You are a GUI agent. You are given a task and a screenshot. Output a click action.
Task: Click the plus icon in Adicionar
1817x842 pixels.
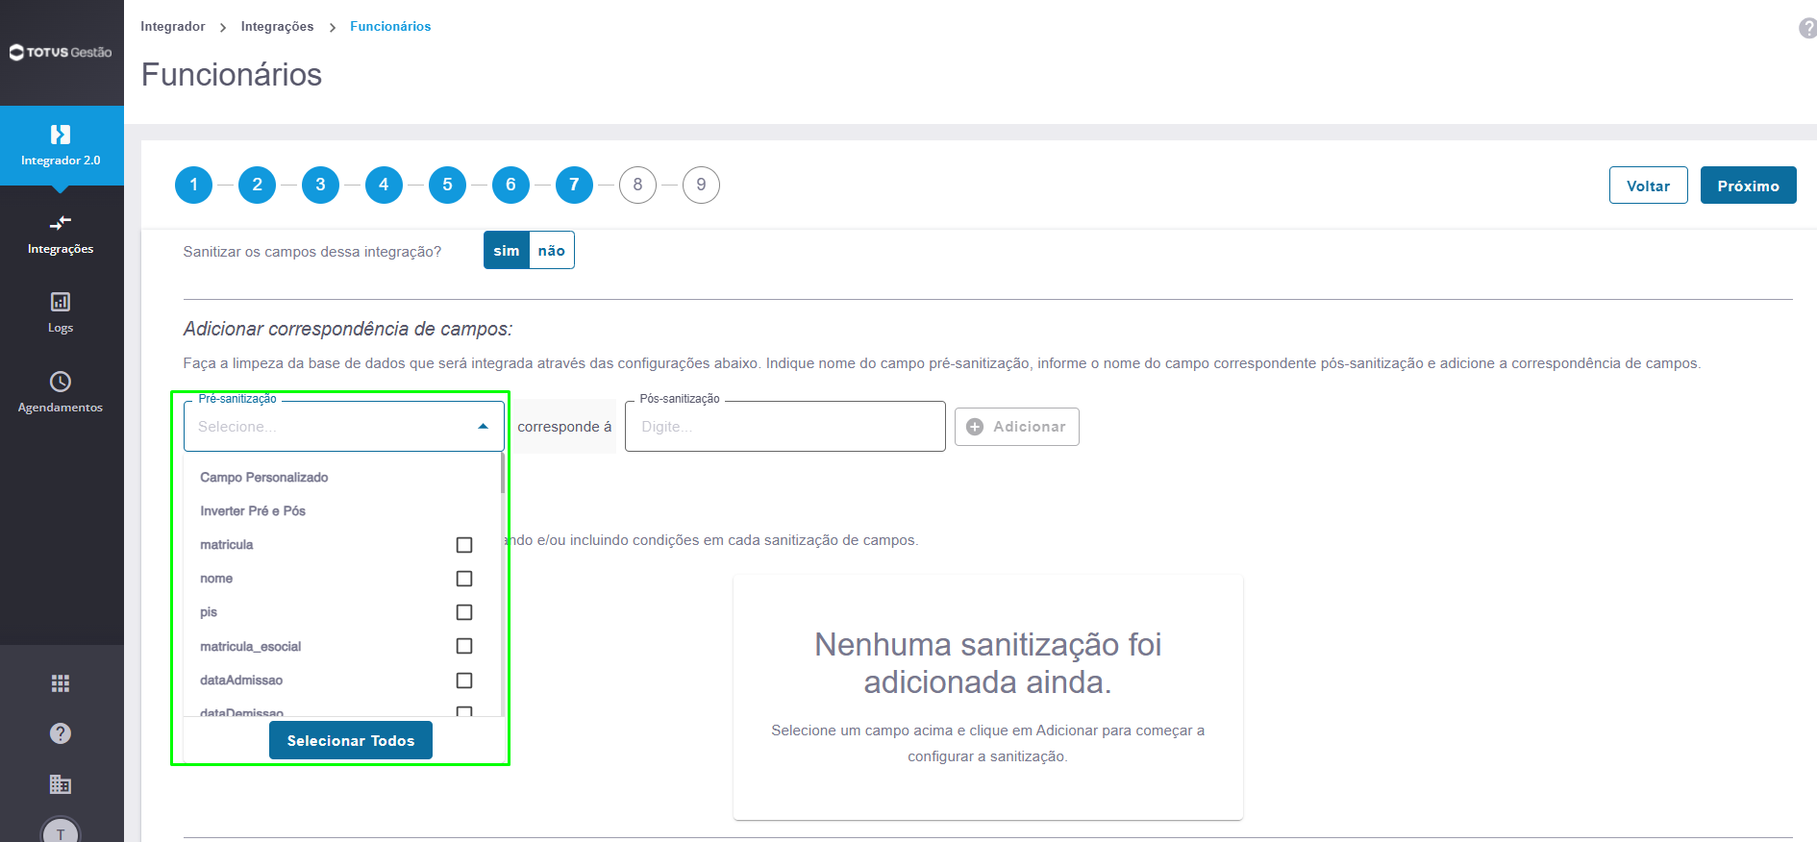(975, 427)
